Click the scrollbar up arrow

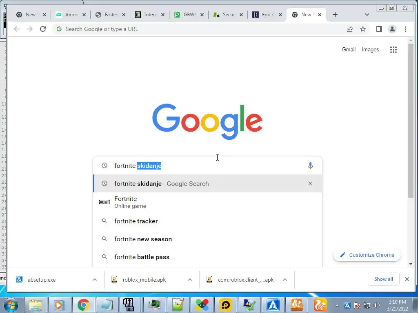411,40
